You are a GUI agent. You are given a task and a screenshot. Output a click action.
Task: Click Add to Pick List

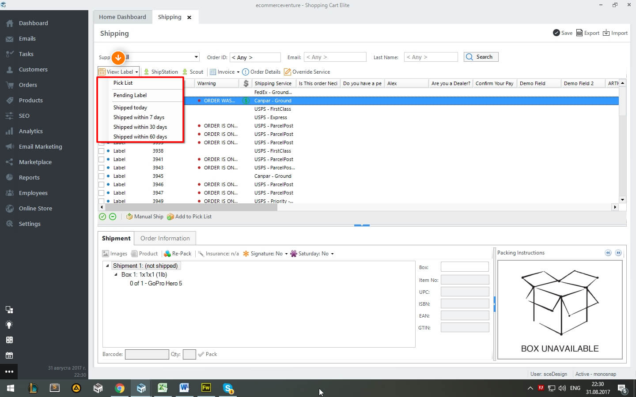coord(189,217)
